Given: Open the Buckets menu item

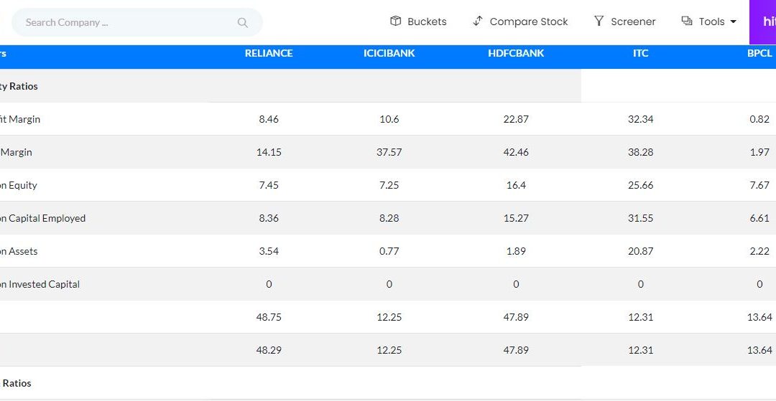Looking at the screenshot, I should (418, 22).
